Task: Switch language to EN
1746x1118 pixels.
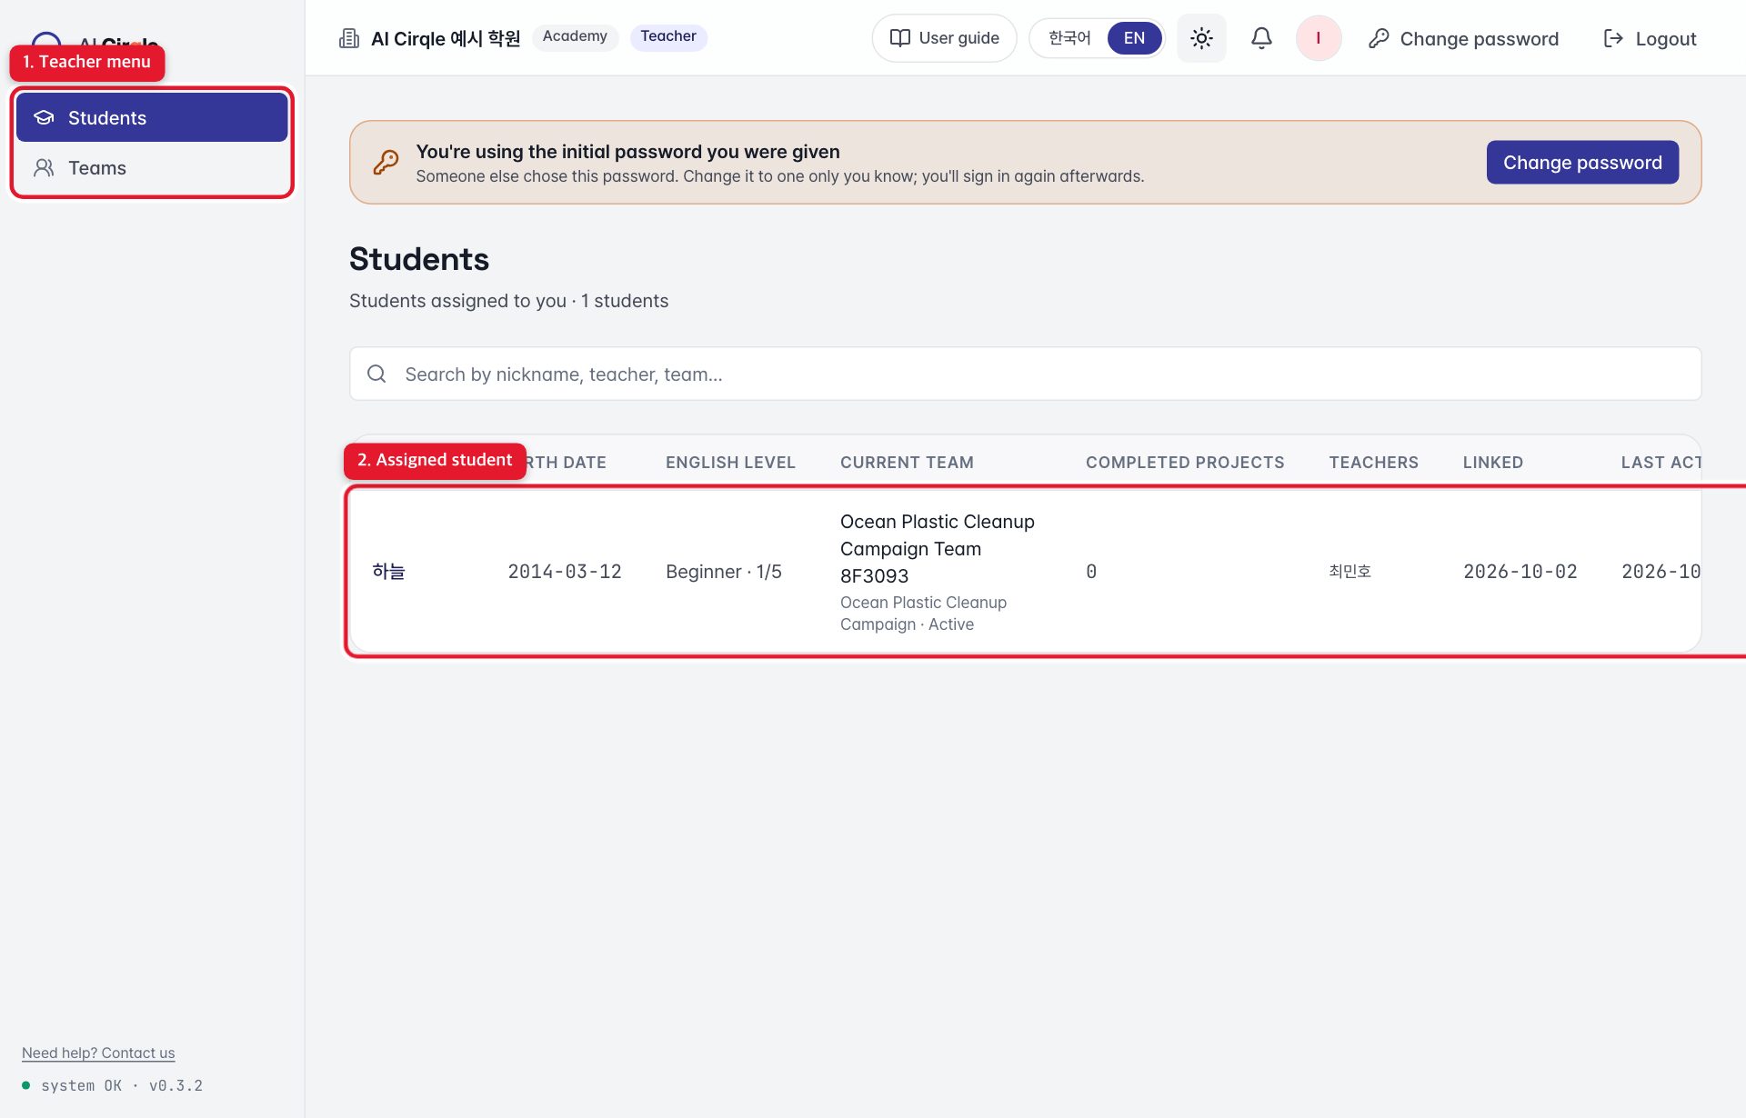Action: pyautogui.click(x=1134, y=38)
